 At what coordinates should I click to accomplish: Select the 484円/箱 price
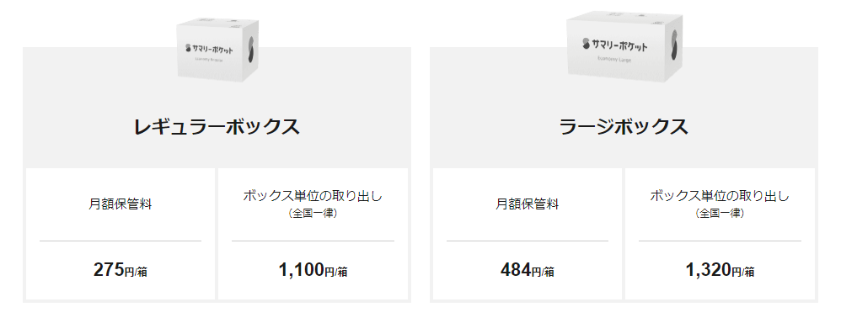tap(528, 270)
